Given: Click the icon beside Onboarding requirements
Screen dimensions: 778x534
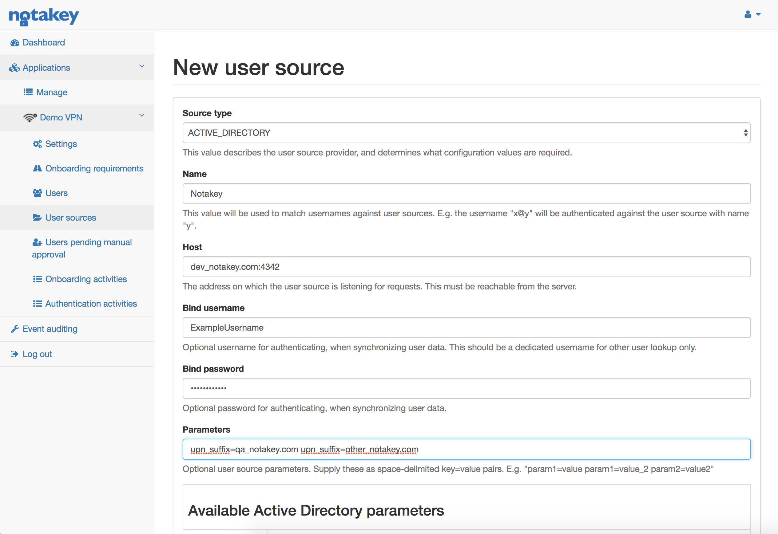Looking at the screenshot, I should (x=38, y=168).
